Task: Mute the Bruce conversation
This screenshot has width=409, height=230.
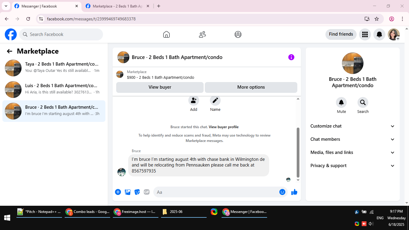Action: tap(341, 103)
